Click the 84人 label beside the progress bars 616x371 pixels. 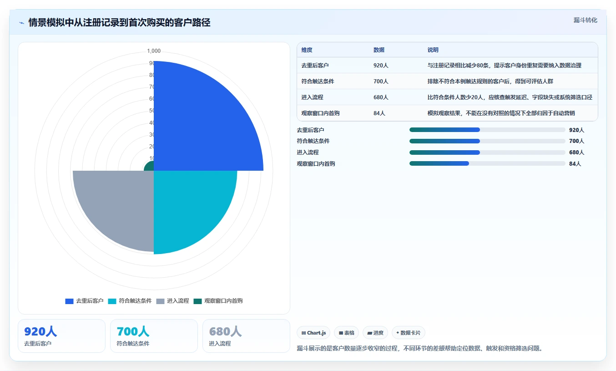pos(575,164)
